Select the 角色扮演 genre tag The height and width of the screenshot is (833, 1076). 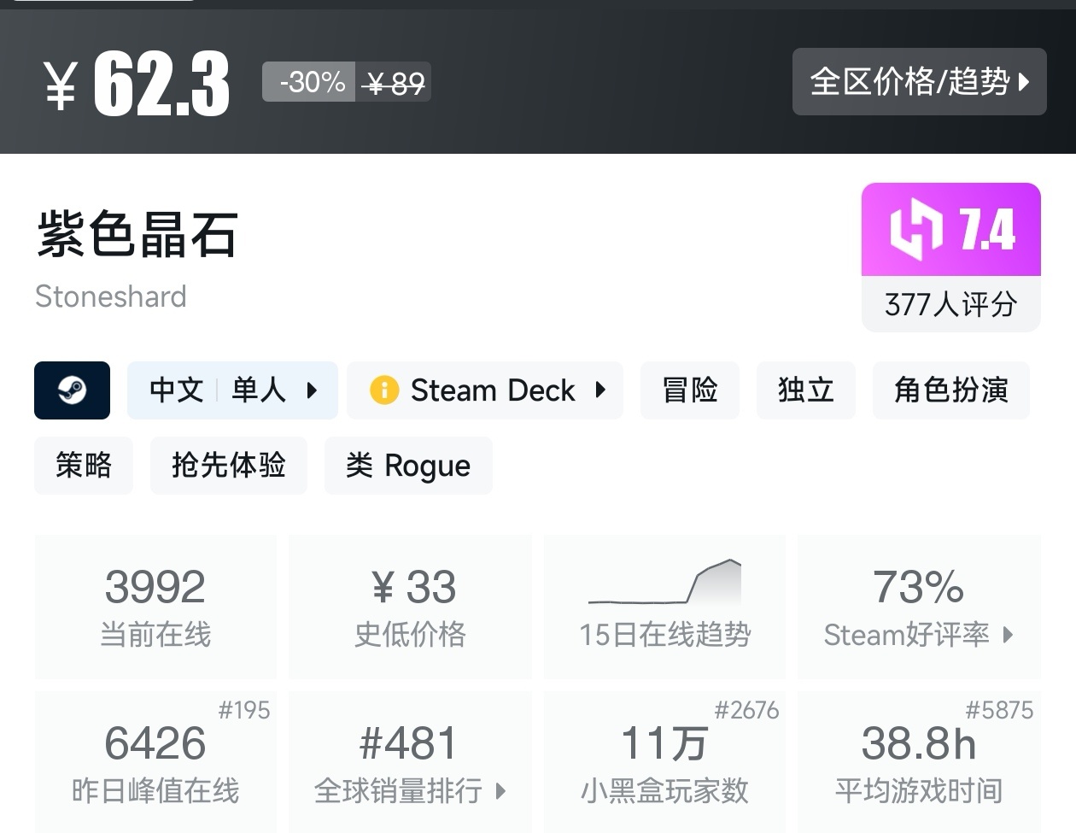coord(950,390)
